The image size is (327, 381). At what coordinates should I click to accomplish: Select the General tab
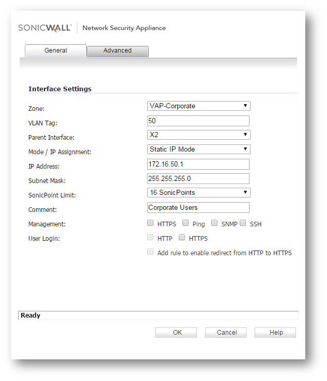55,51
